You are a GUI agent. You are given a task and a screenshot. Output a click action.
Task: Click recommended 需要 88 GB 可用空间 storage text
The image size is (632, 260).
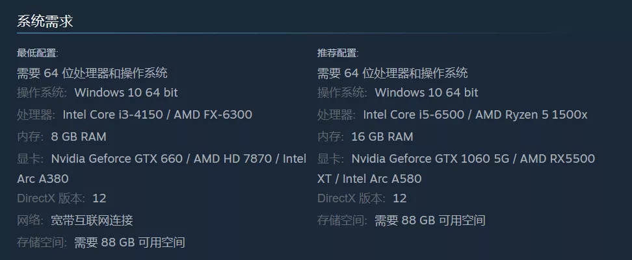(x=430, y=220)
